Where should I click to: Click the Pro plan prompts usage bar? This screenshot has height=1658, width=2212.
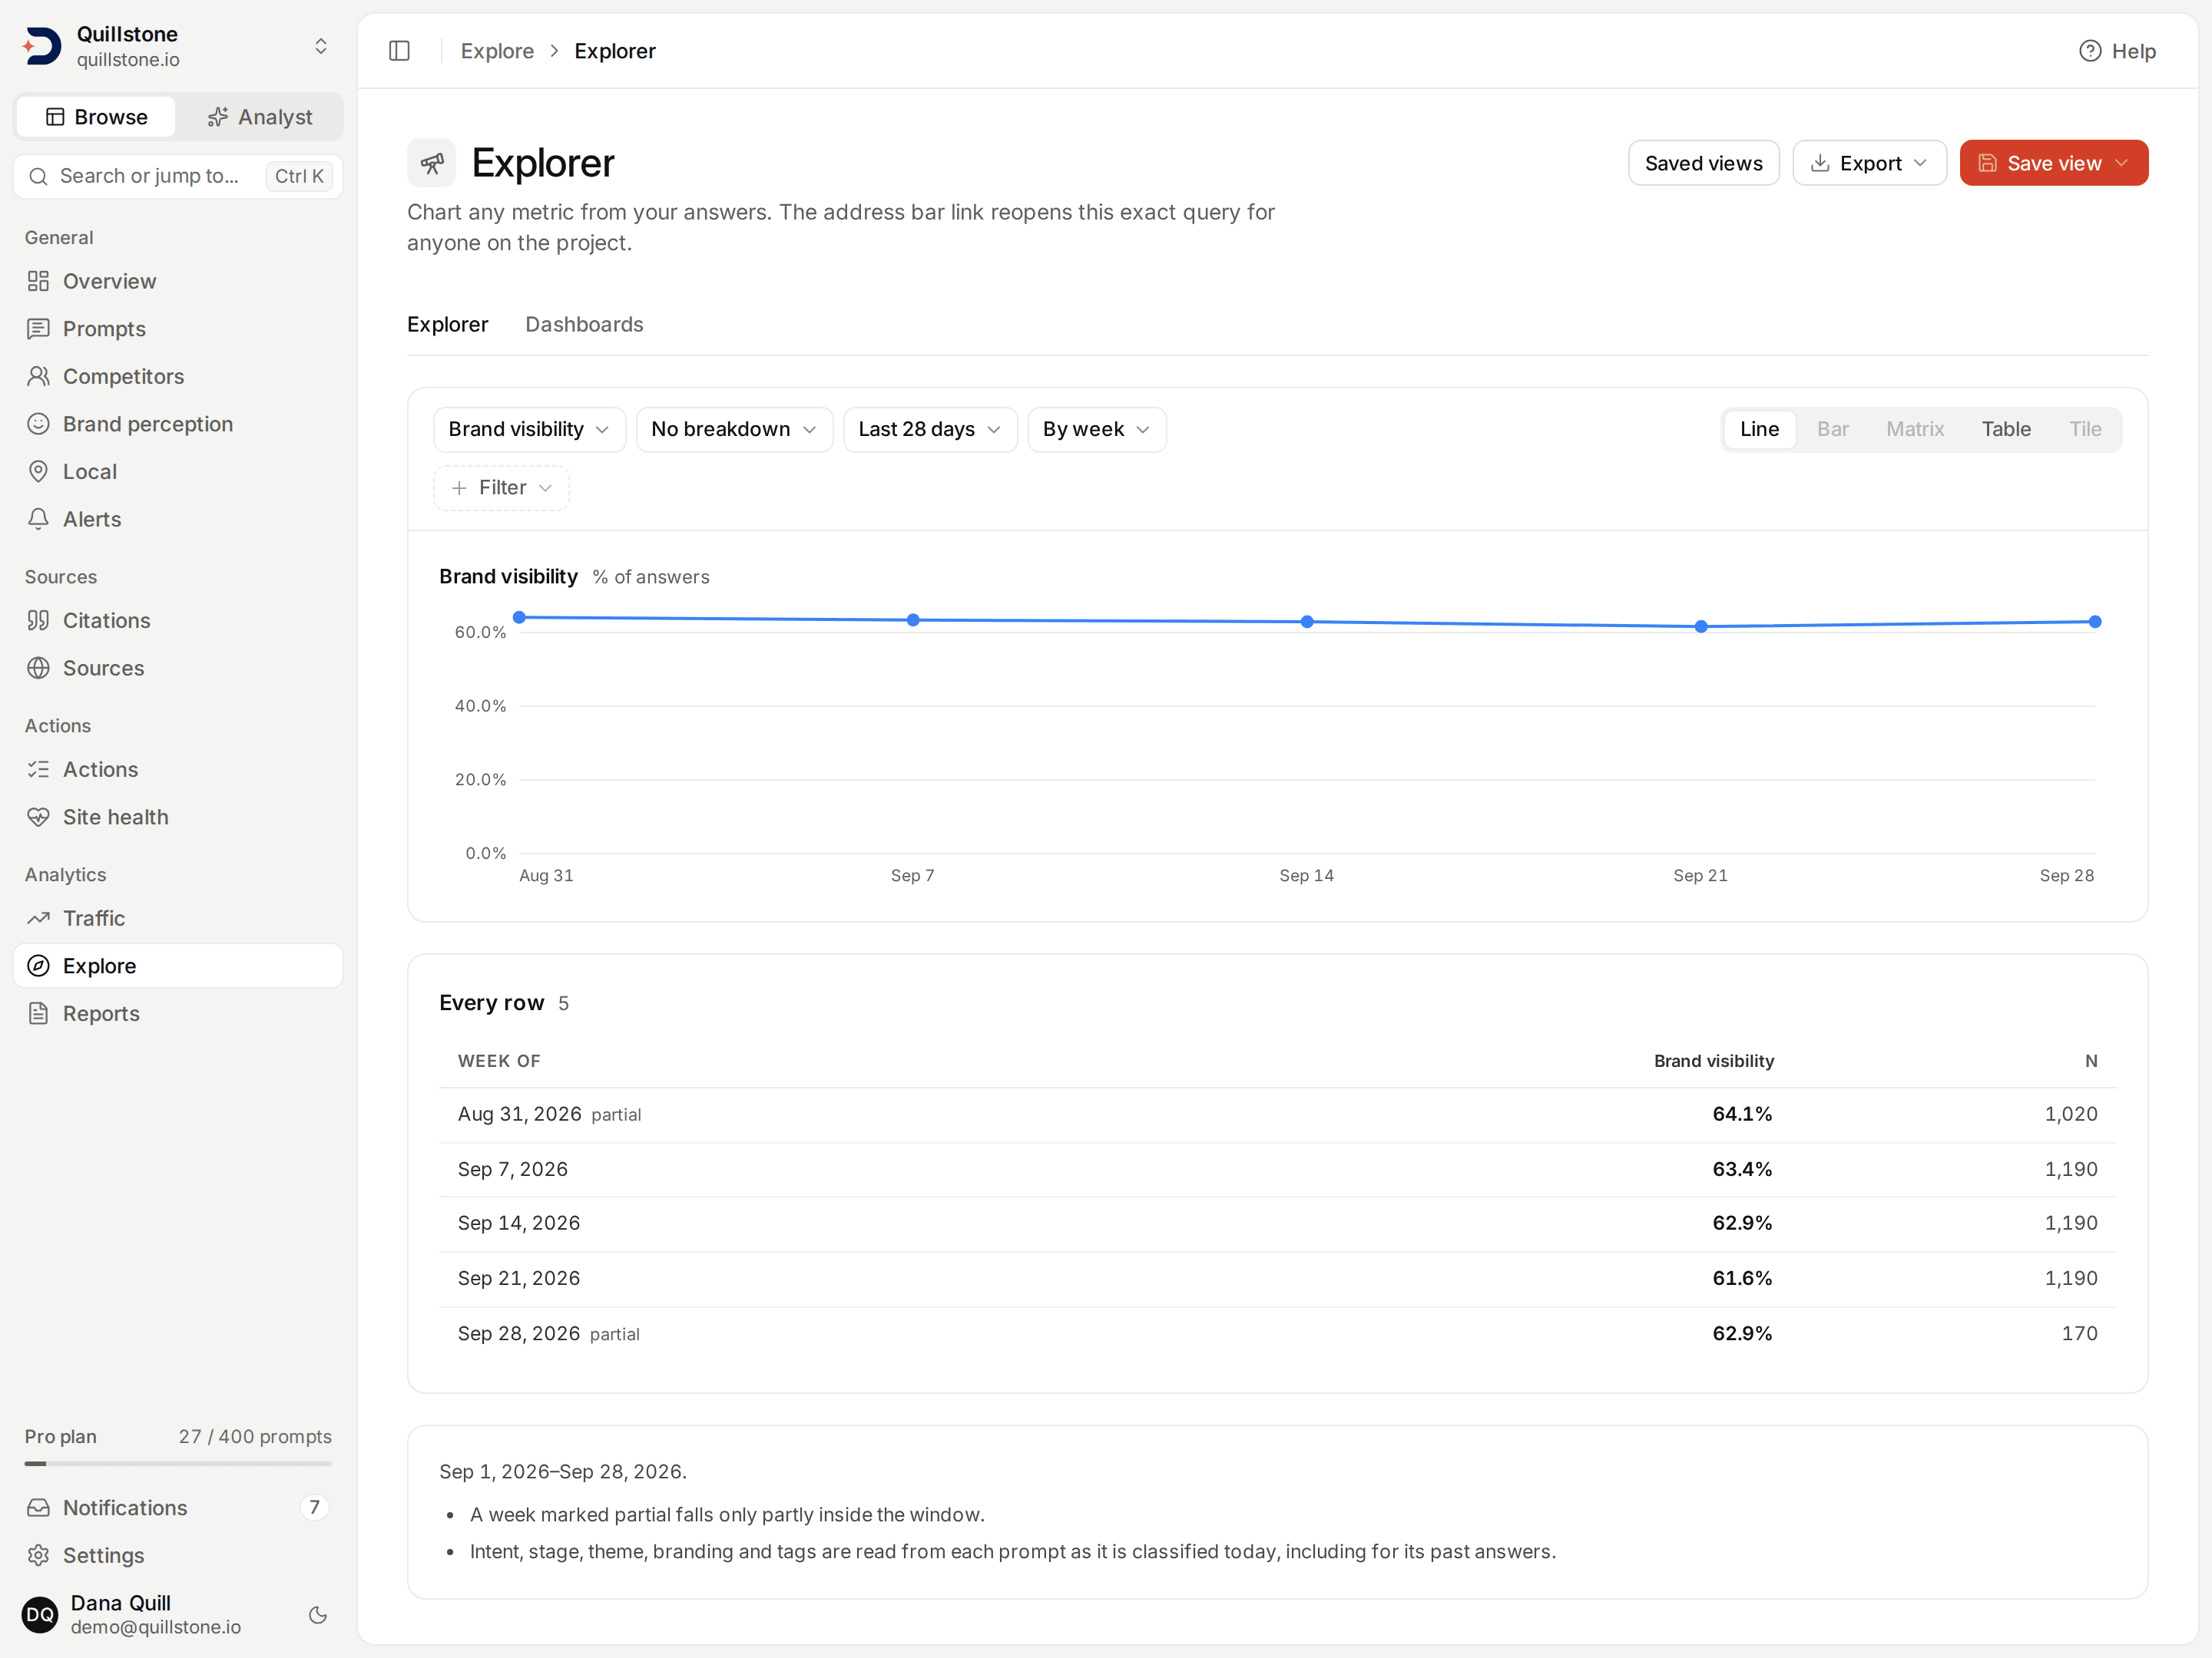(178, 1464)
